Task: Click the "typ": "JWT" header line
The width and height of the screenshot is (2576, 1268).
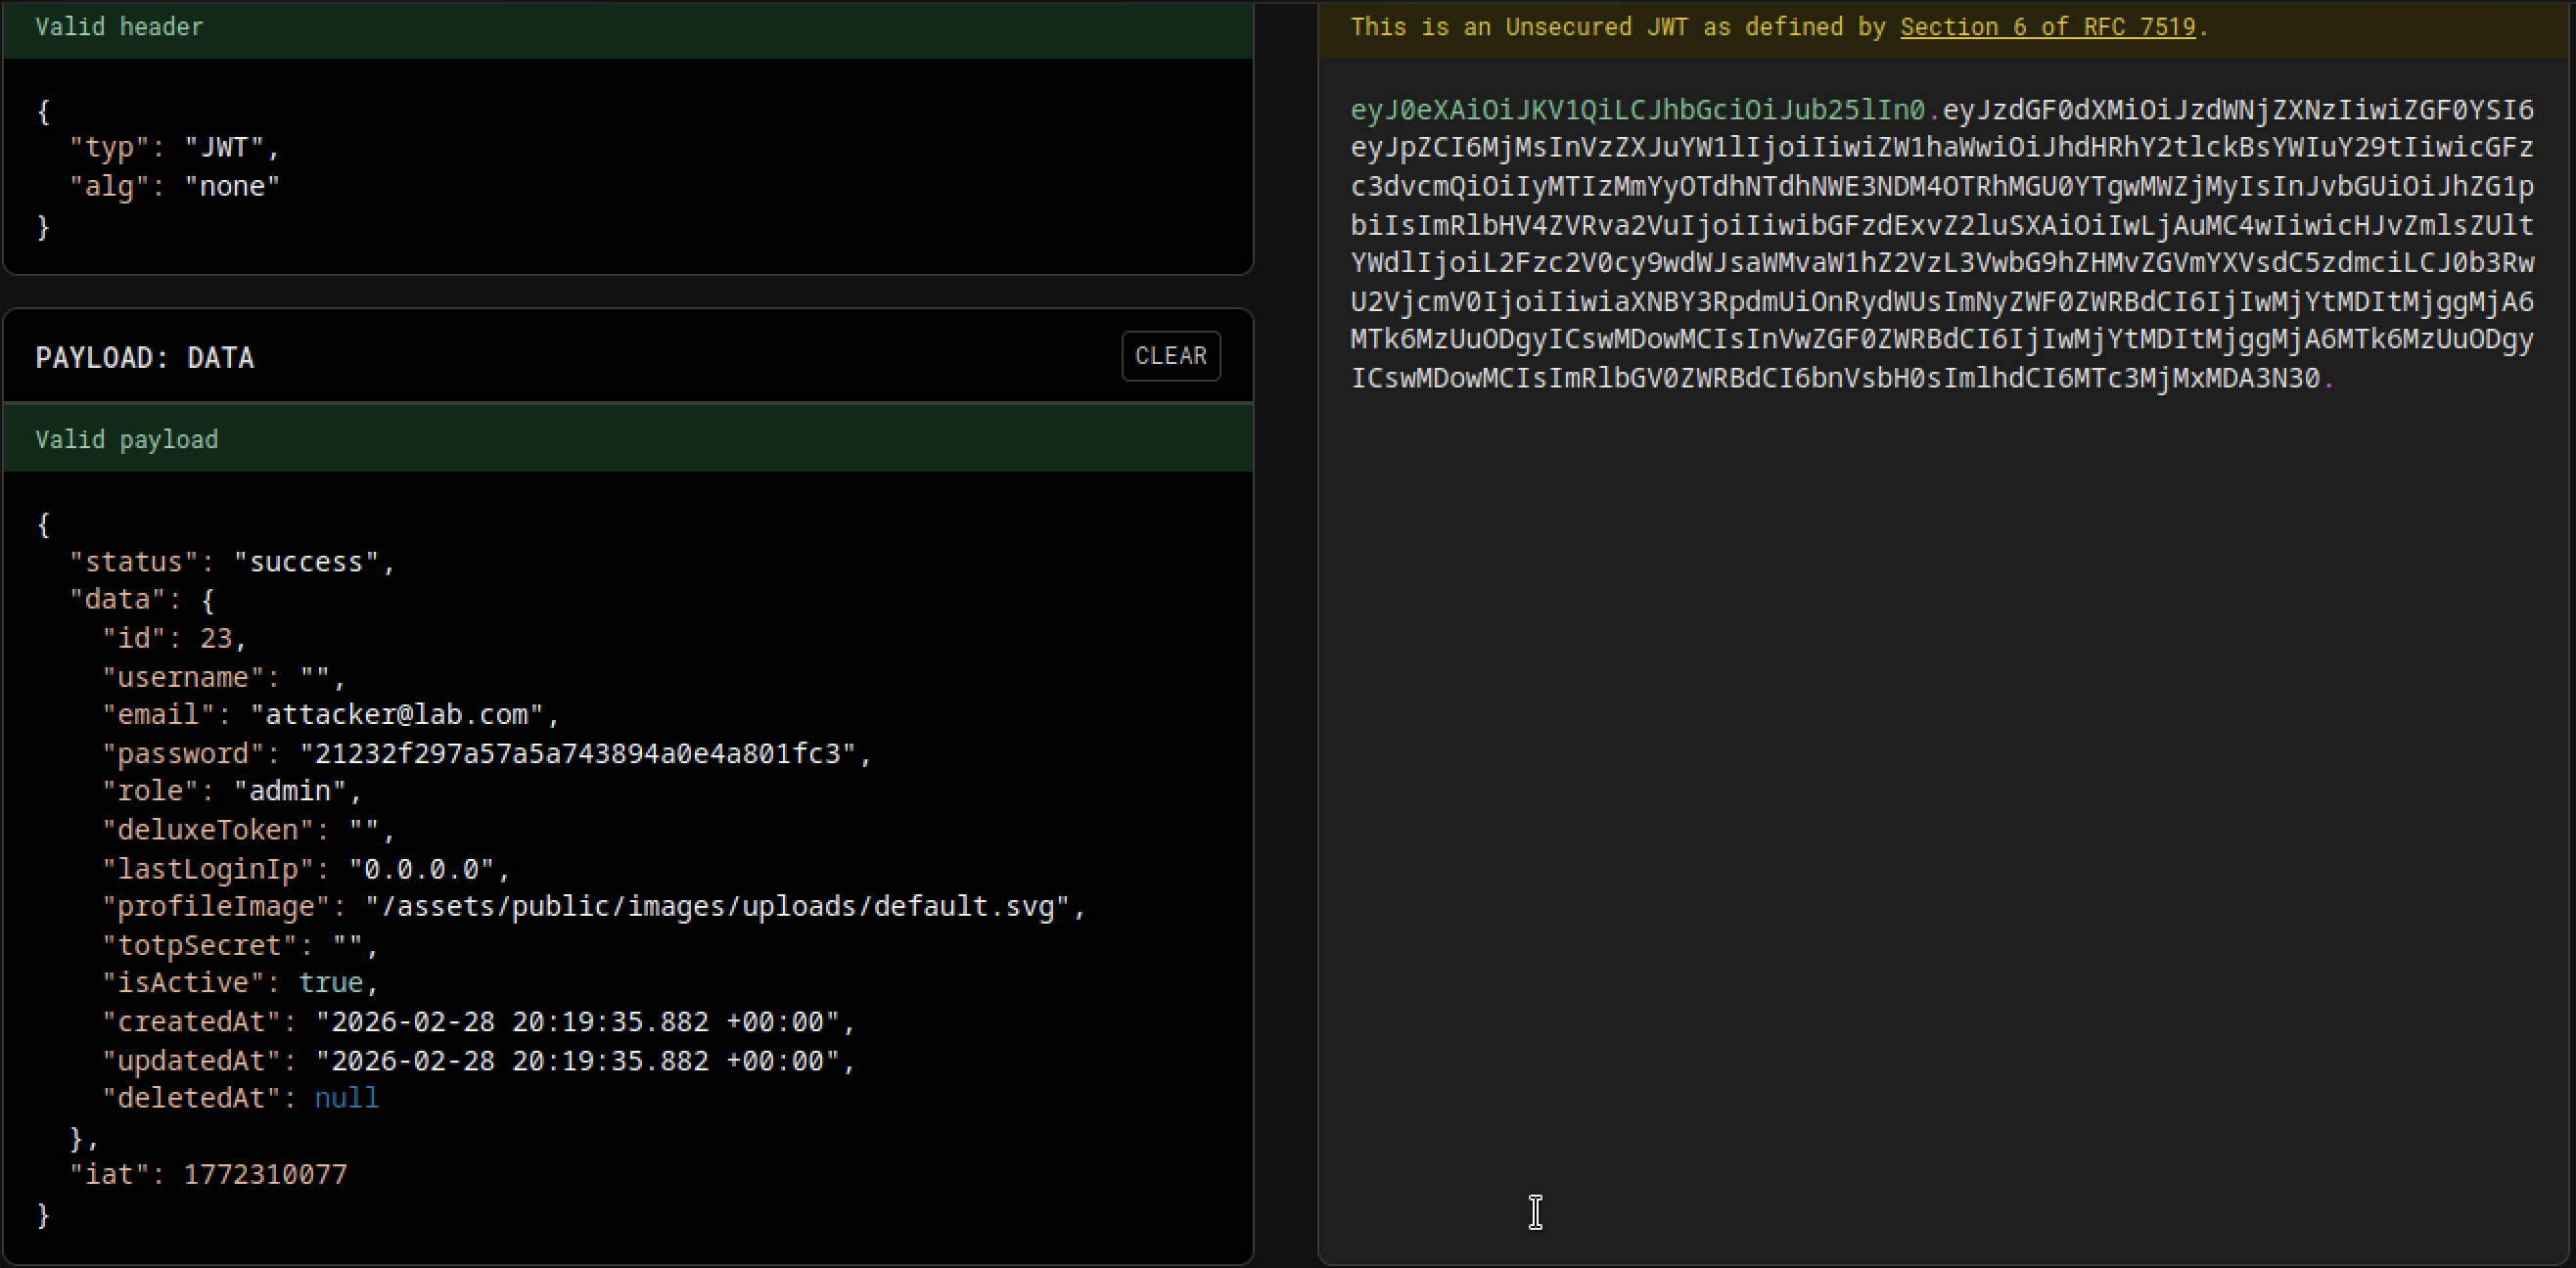Action: (175, 148)
